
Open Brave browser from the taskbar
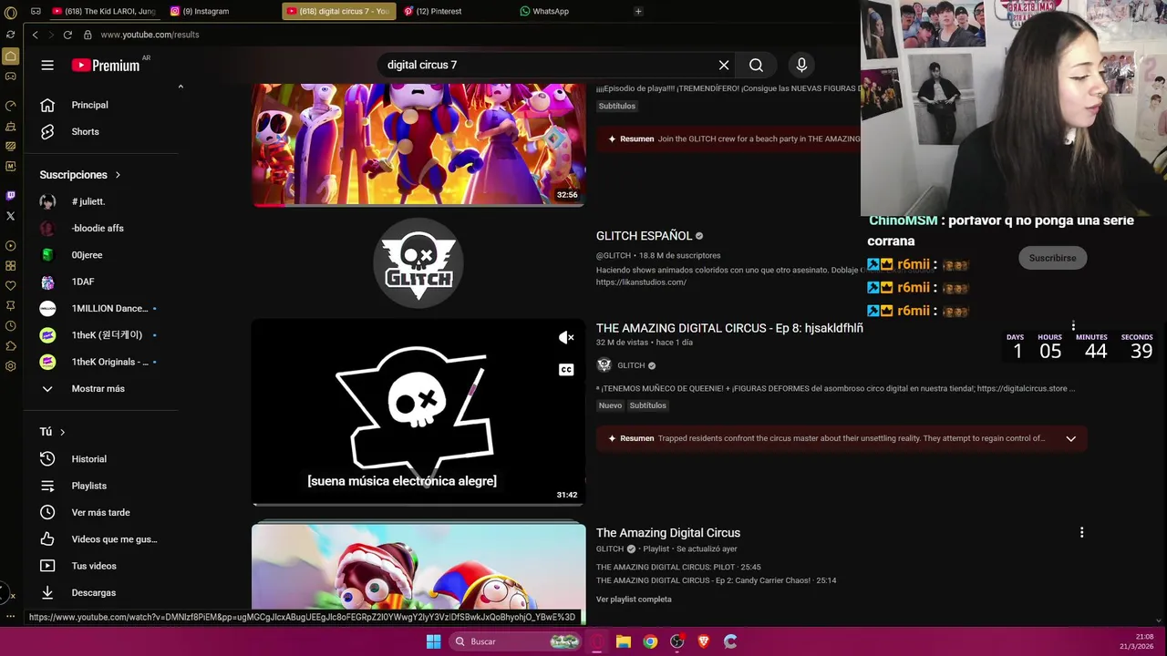tap(703, 641)
